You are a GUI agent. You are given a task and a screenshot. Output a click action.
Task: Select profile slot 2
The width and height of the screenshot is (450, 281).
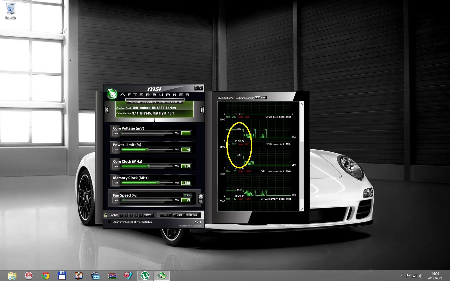(x=126, y=215)
